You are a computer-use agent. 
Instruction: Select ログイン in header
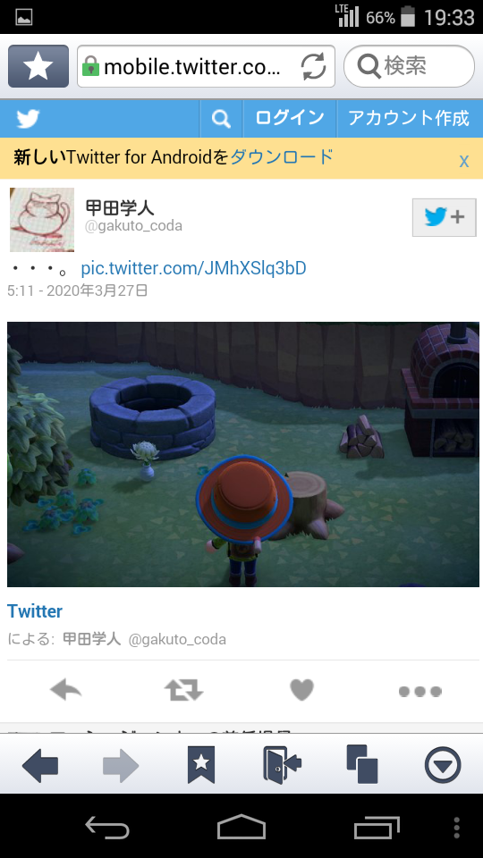290,118
